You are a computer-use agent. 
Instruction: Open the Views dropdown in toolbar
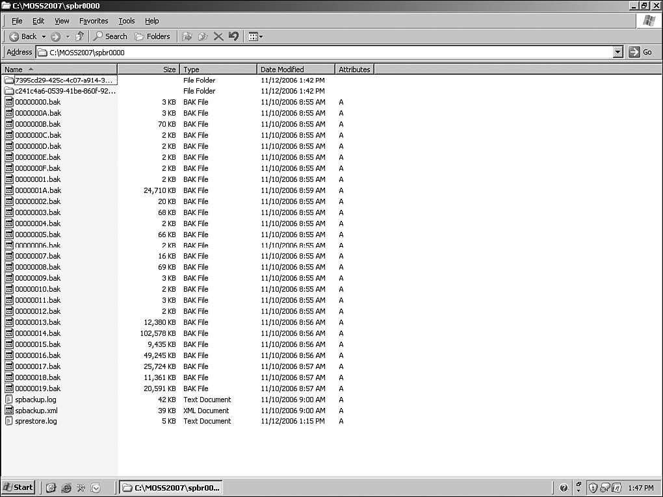click(x=255, y=36)
